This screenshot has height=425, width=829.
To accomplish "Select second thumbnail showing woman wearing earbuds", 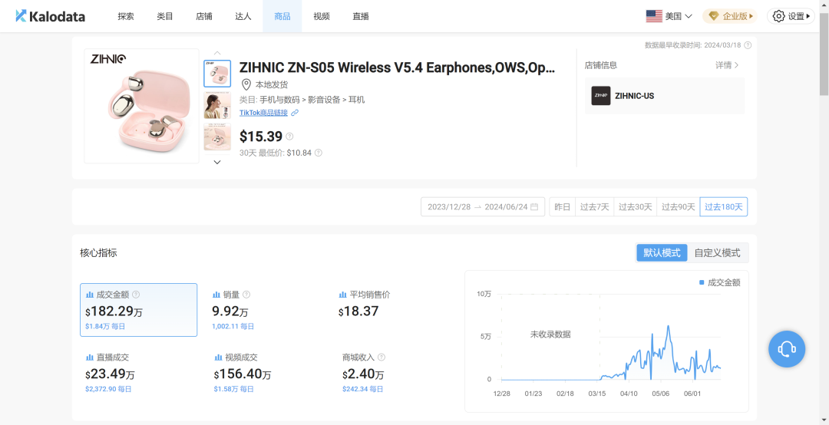I will [217, 105].
